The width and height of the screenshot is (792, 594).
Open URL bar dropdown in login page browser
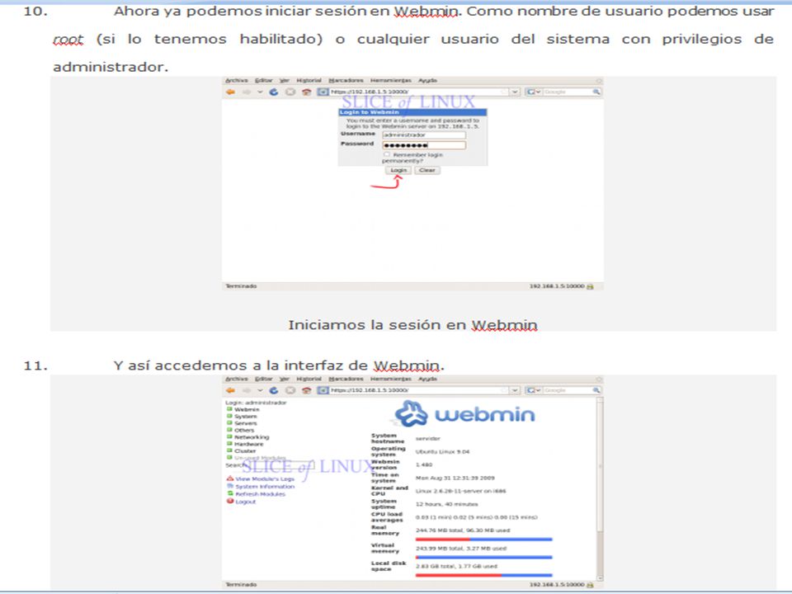pos(515,92)
